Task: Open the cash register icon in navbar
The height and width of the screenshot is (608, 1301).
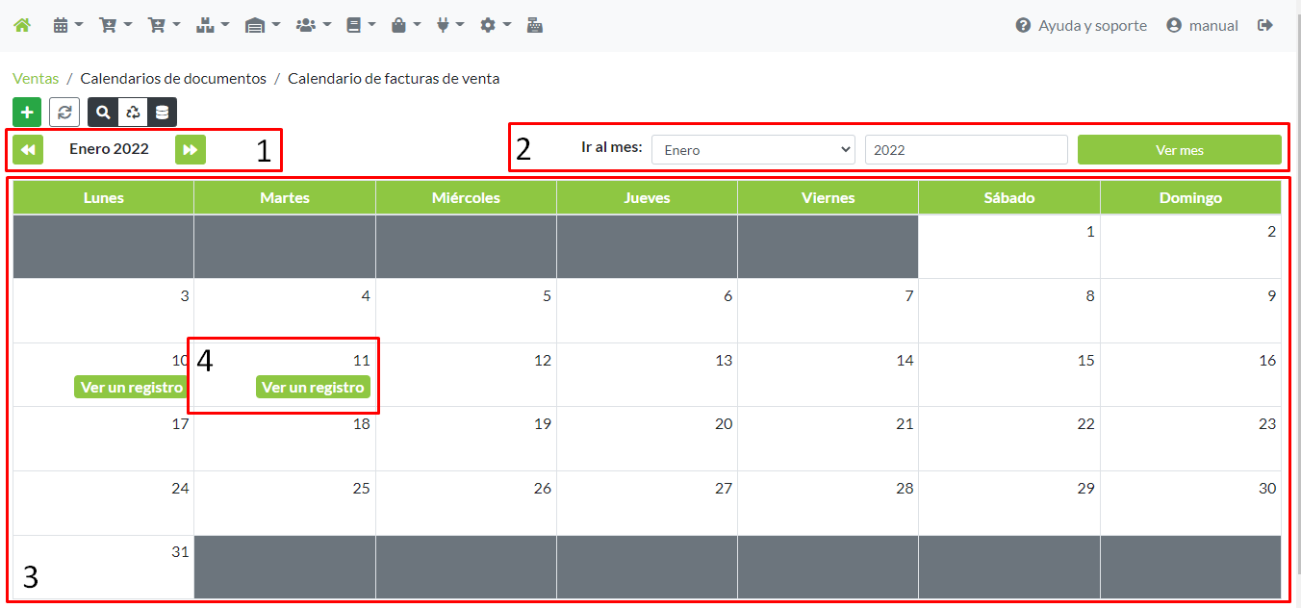Action: click(x=535, y=26)
